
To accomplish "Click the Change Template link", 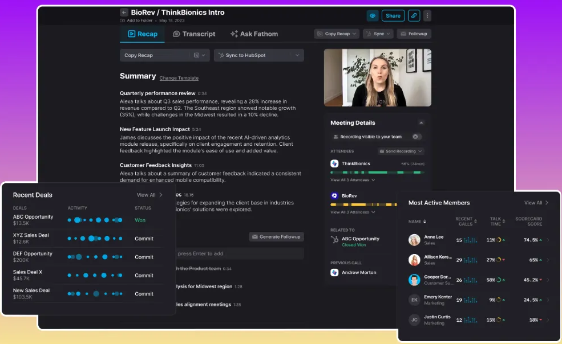I will pyautogui.click(x=179, y=78).
